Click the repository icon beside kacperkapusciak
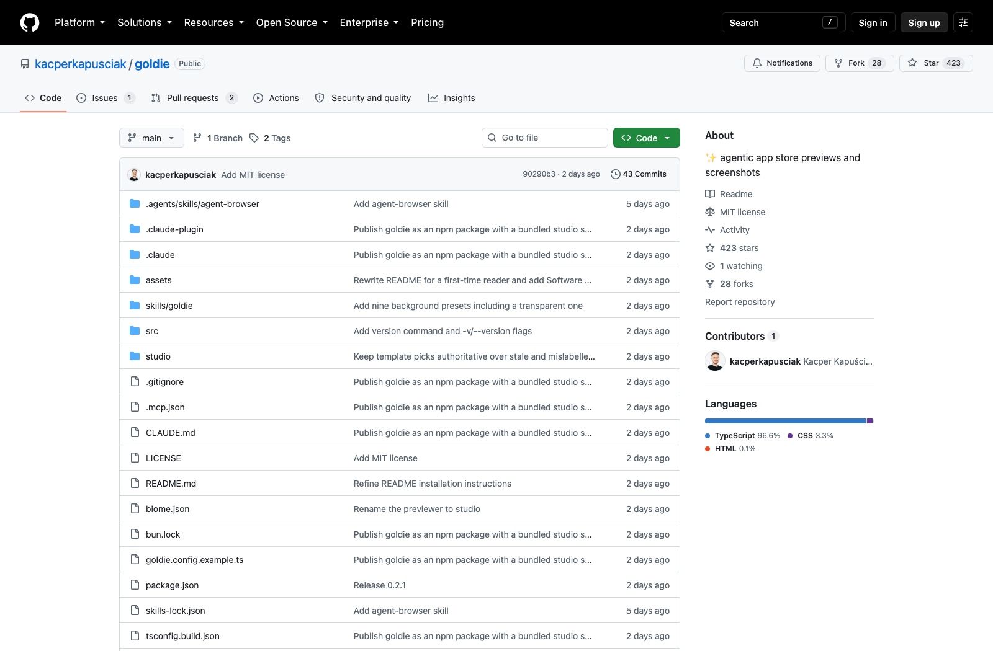The height and width of the screenshot is (651, 993). coord(25,64)
